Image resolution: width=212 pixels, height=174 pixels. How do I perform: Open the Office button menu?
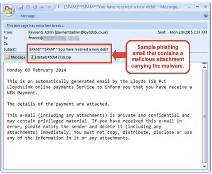tap(9, 10)
